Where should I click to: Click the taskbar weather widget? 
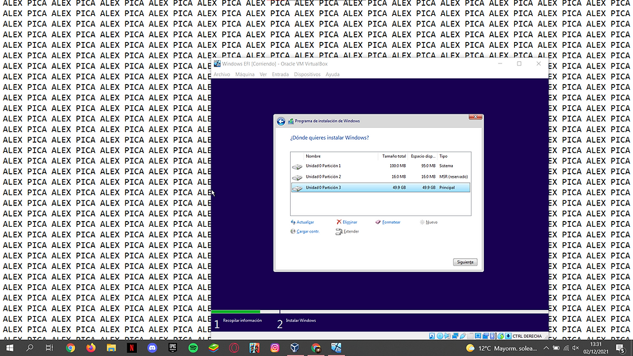(502, 348)
